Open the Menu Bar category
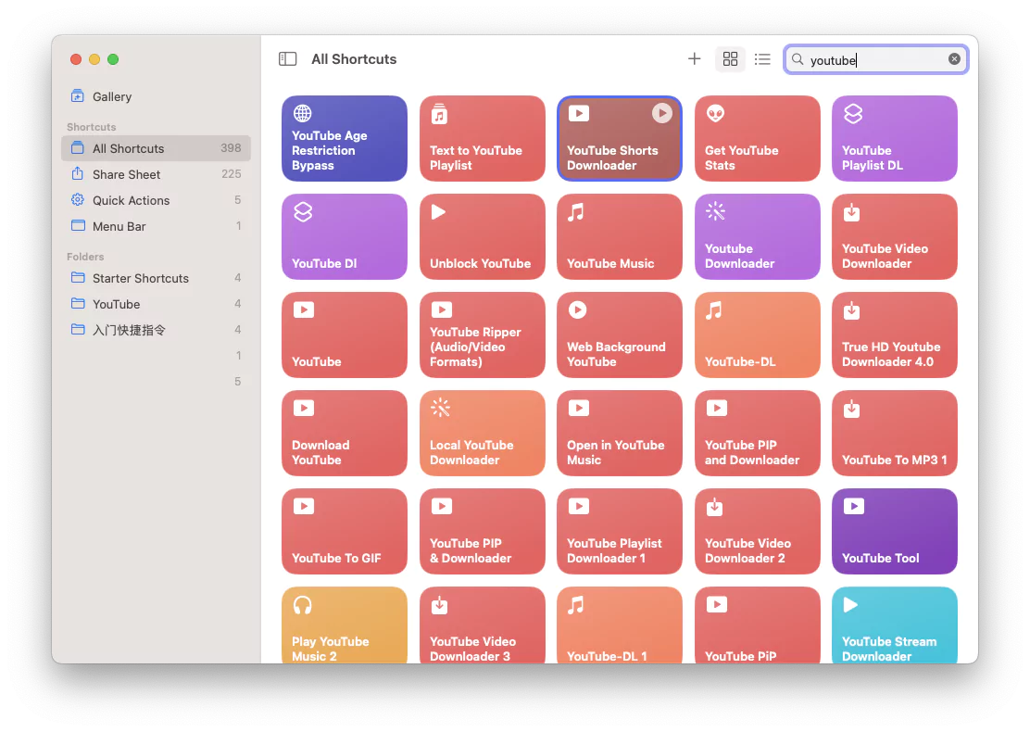This screenshot has height=732, width=1030. (113, 226)
